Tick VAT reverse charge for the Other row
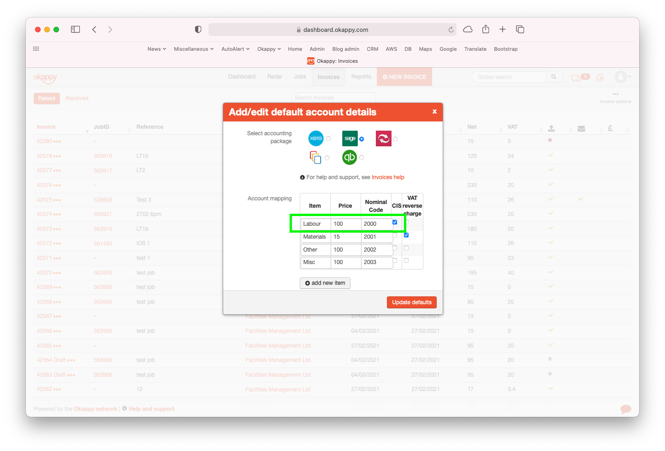665x451 pixels. coord(406,247)
